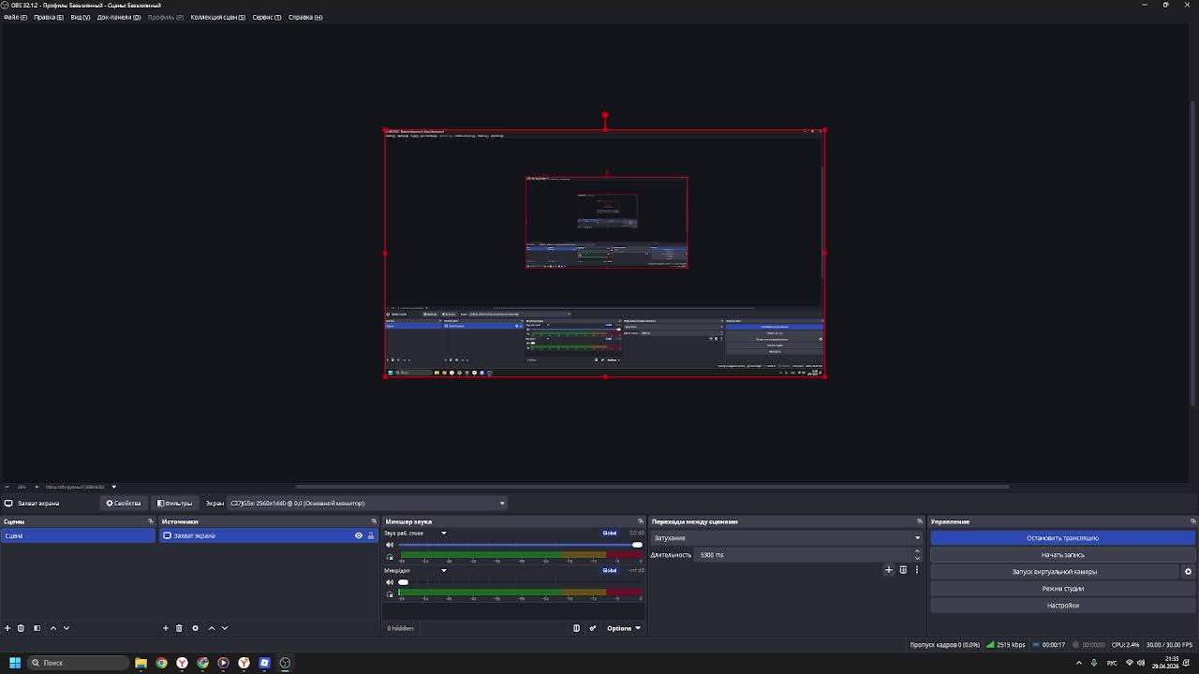This screenshot has width=1199, height=674.
Task: Lock the Захват экрана source with the lock icon
Action: tap(370, 535)
